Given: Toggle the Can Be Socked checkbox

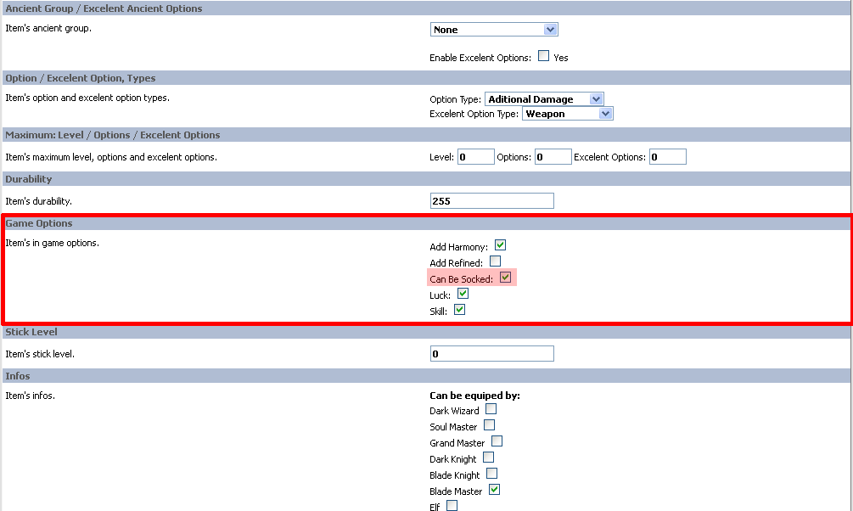Looking at the screenshot, I should (x=505, y=278).
